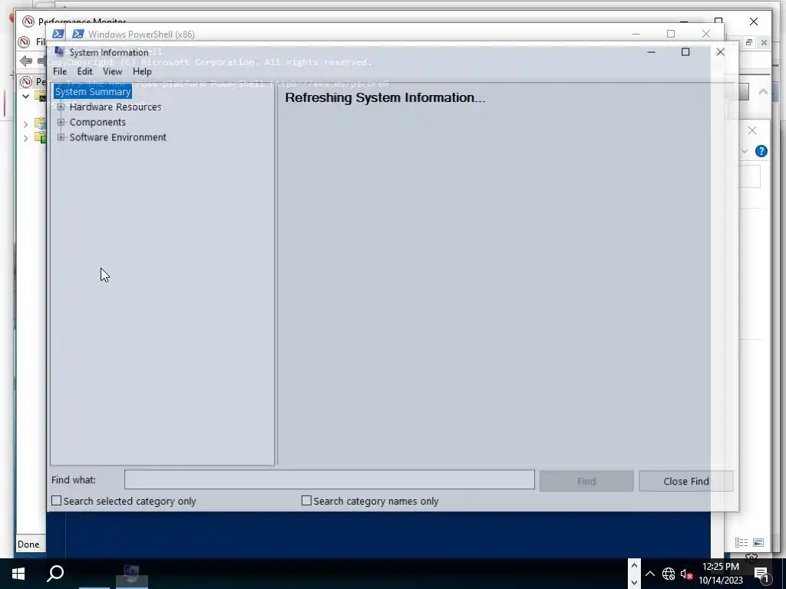Click the taskbar scroll down arrow
786x589 pixels.
click(634, 582)
